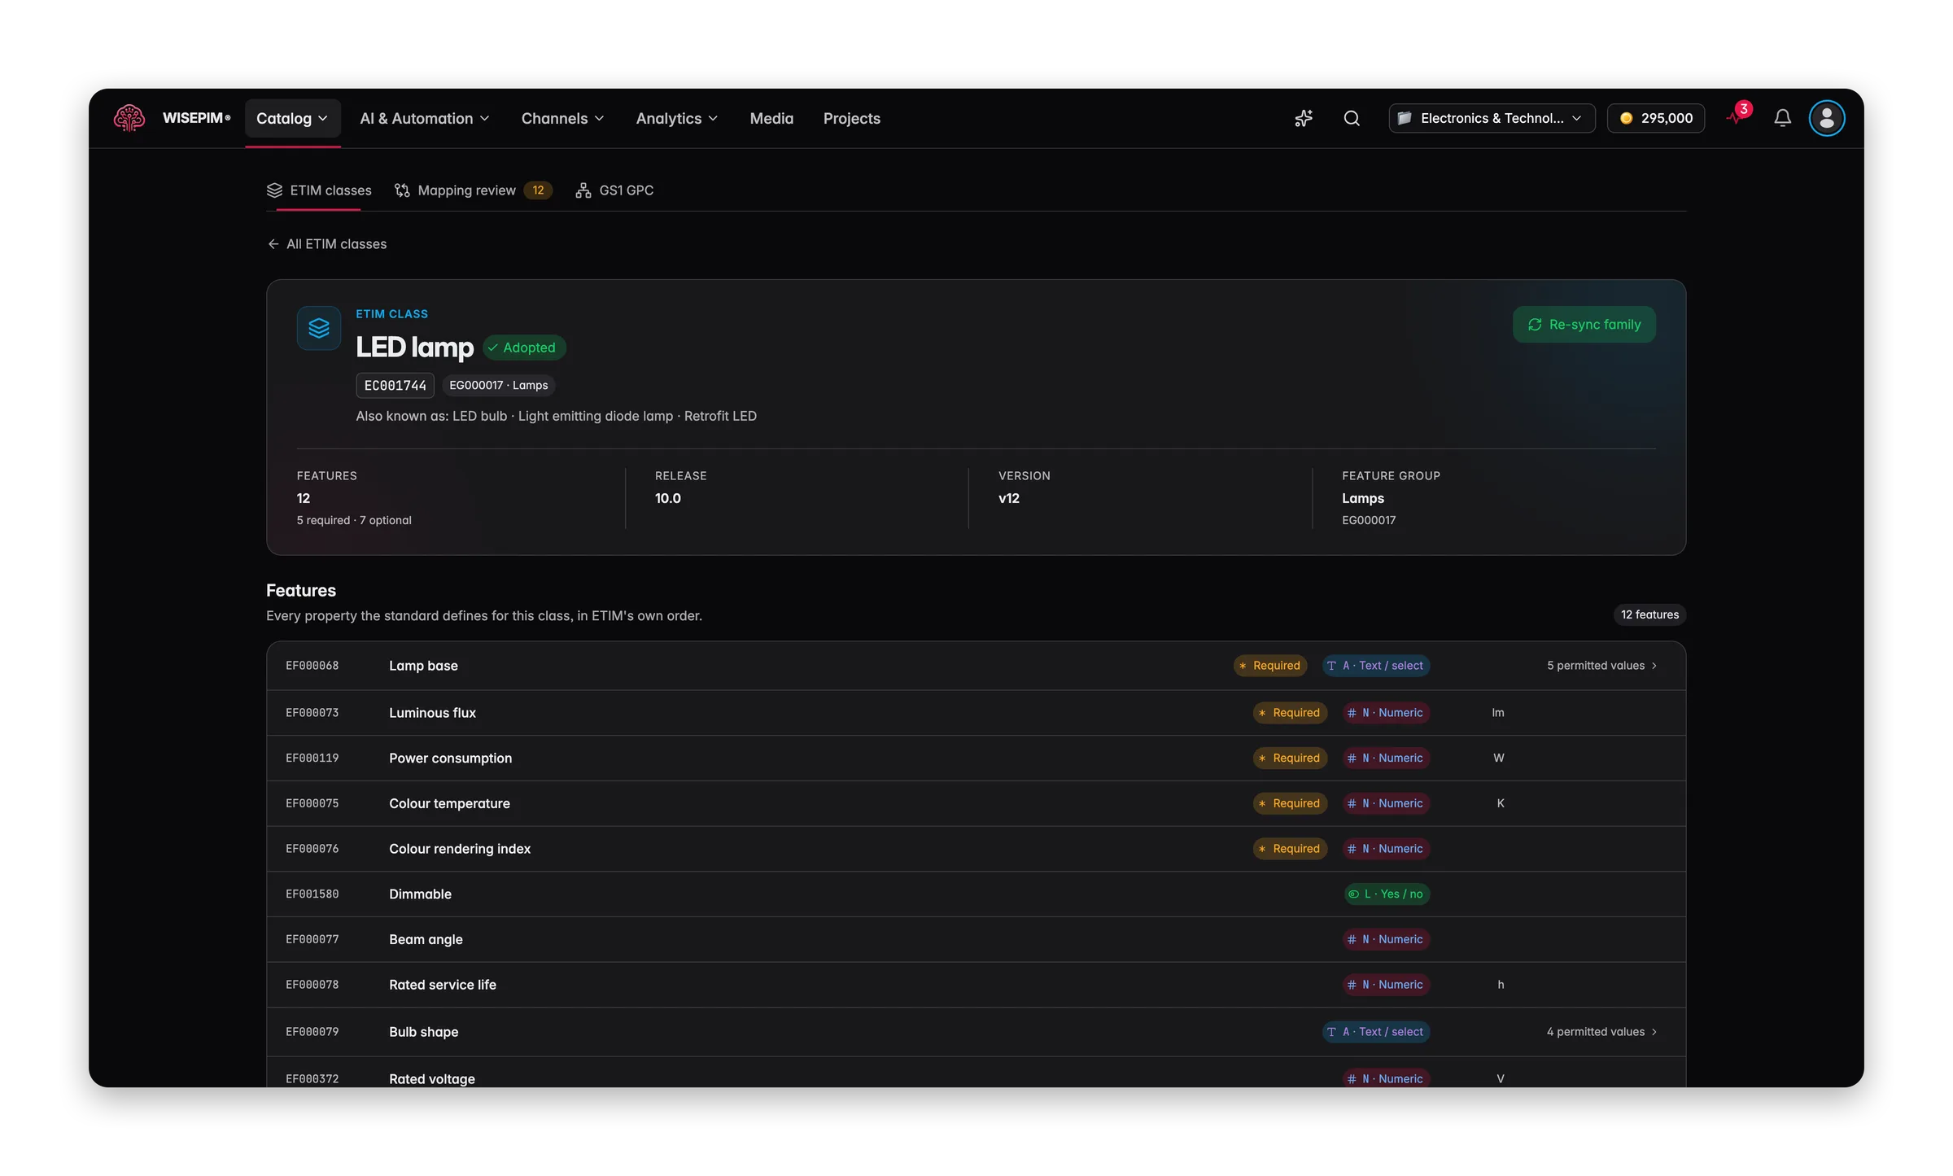
Task: Expand the AI & Automation menu
Action: point(425,118)
